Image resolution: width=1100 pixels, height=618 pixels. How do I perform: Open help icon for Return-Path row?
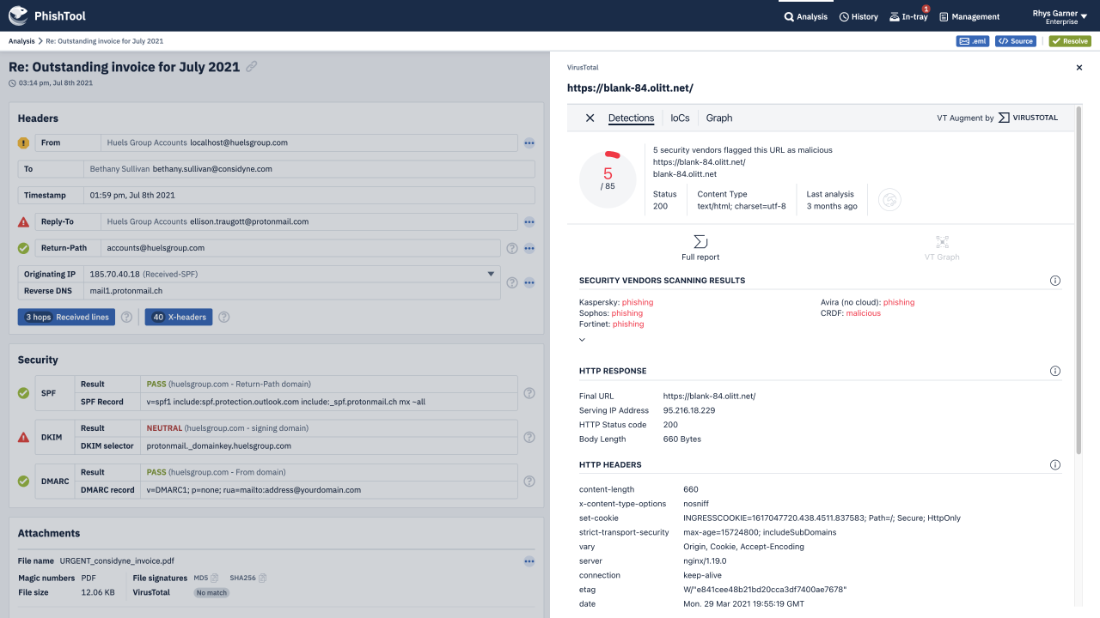pos(512,248)
